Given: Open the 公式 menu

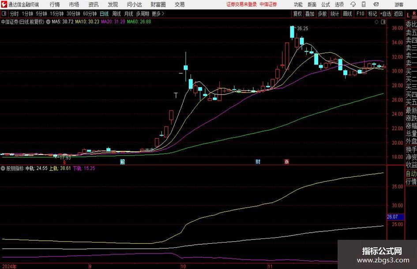Looking at the screenshot, I should coord(325,4).
